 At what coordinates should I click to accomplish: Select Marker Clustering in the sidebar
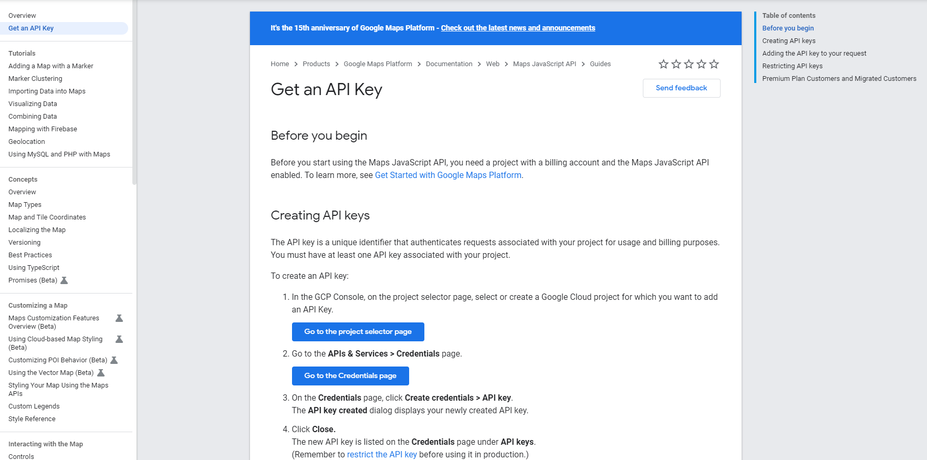pyautogui.click(x=35, y=79)
